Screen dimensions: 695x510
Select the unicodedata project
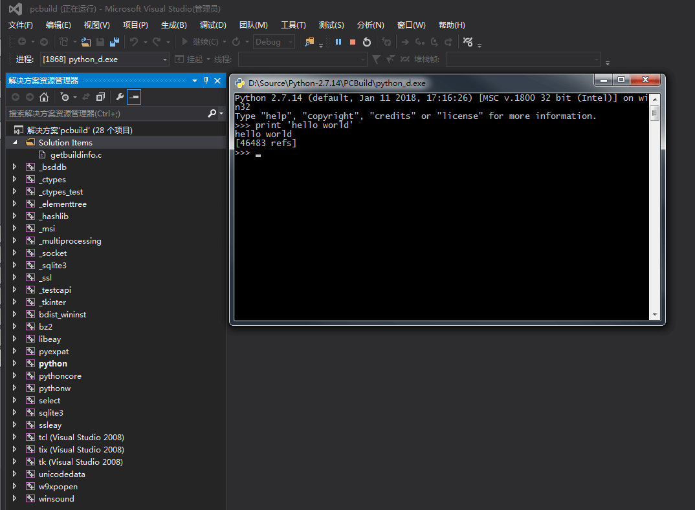coord(61,474)
